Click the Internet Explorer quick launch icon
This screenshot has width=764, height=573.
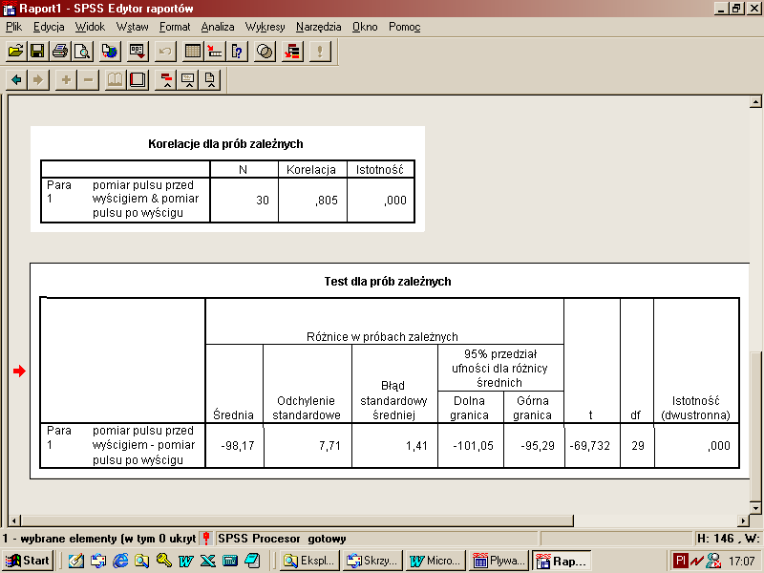point(119,561)
